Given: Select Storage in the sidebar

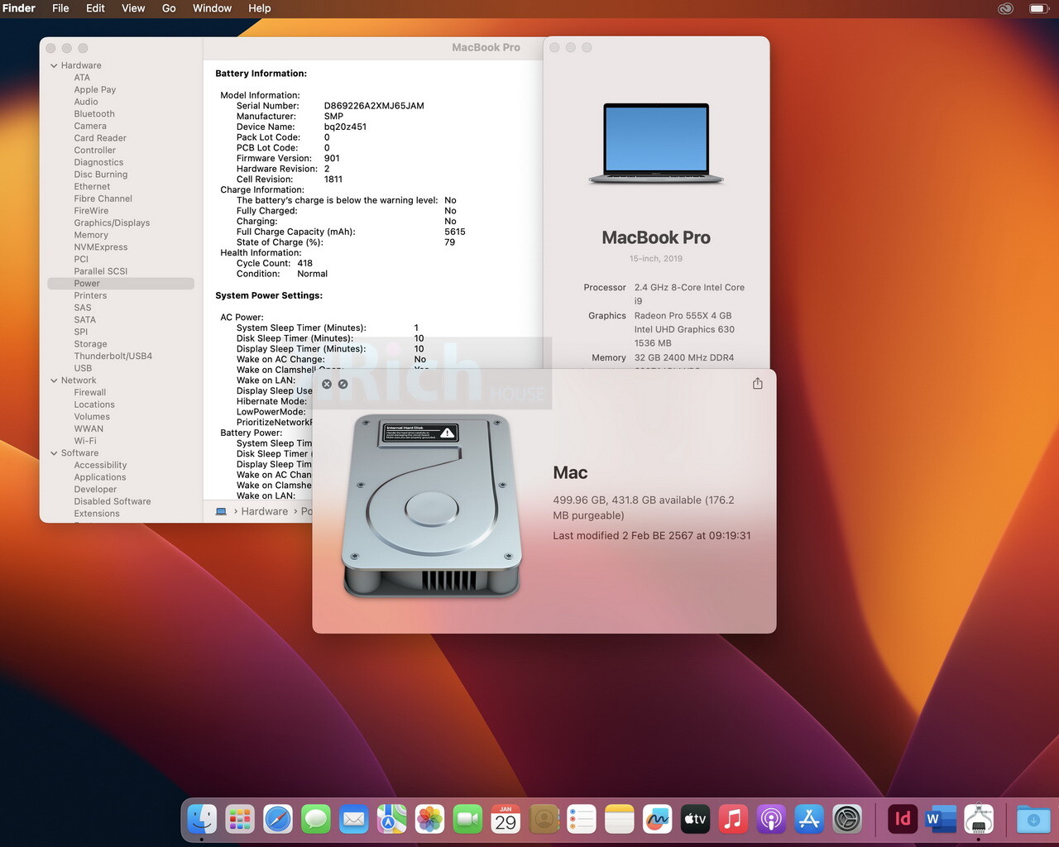Looking at the screenshot, I should pos(90,344).
